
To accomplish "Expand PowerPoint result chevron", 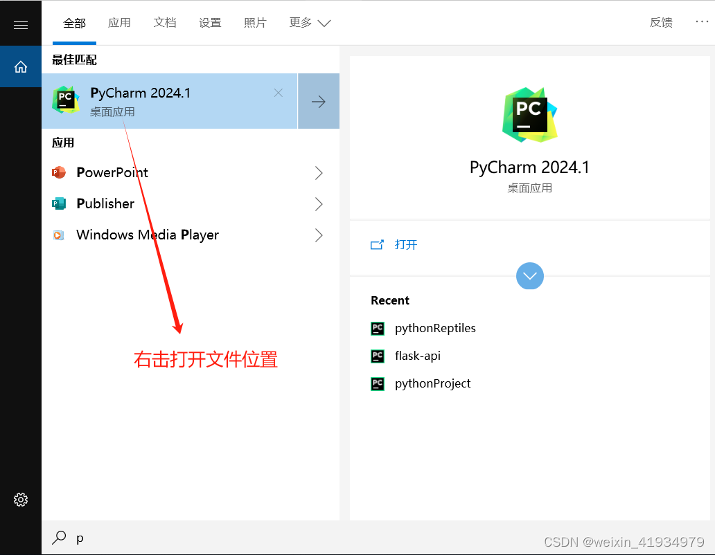I will click(x=319, y=173).
